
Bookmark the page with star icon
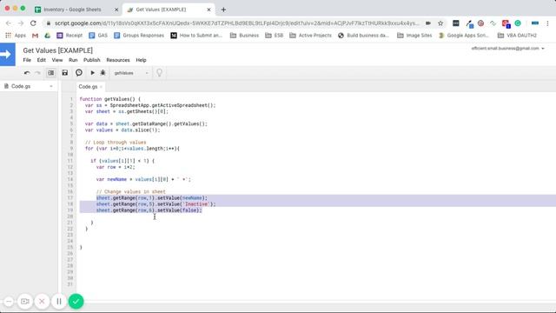[440, 23]
